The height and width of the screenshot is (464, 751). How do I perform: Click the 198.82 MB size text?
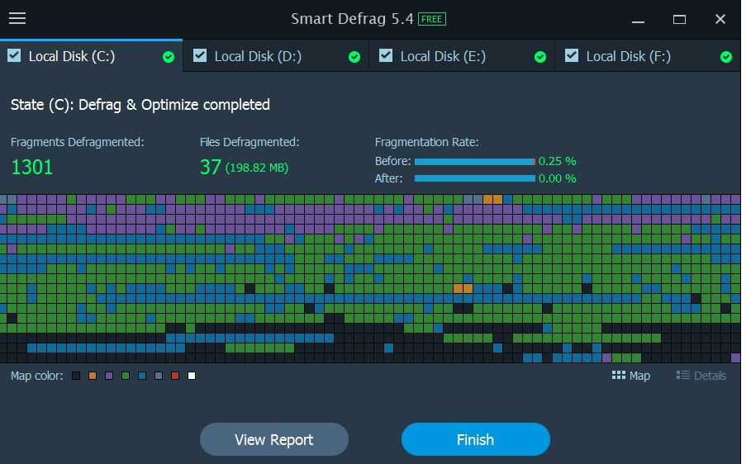pos(257,168)
